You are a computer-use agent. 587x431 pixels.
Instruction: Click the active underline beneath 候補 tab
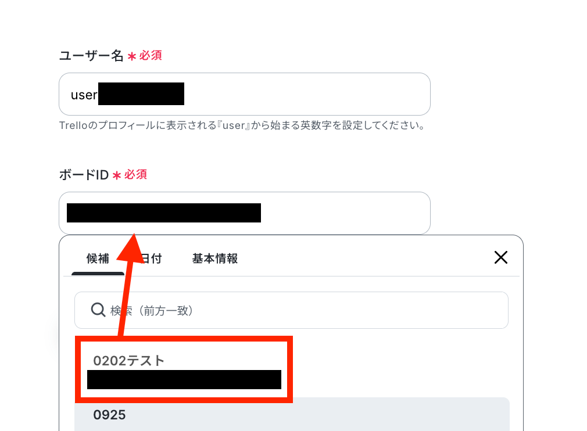pos(98,274)
